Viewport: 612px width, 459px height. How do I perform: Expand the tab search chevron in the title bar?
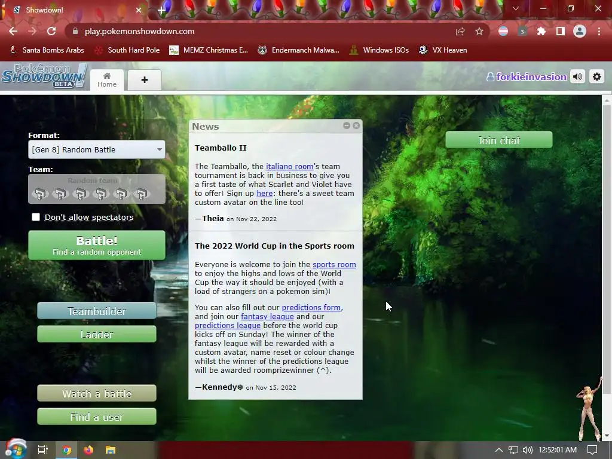(x=516, y=8)
